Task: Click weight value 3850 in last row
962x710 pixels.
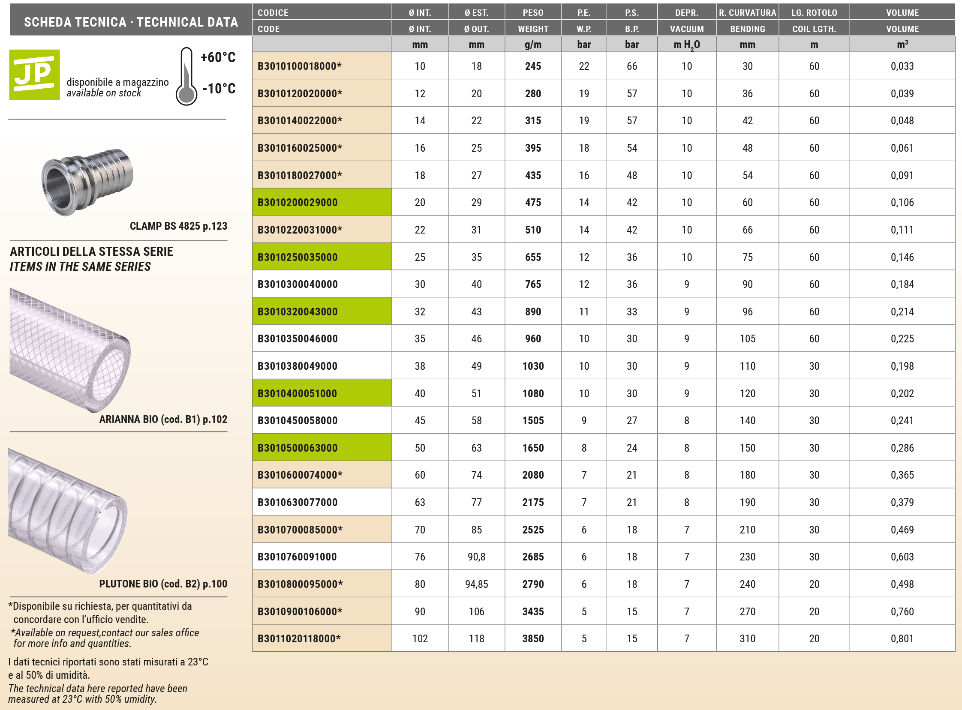Action: [x=533, y=638]
